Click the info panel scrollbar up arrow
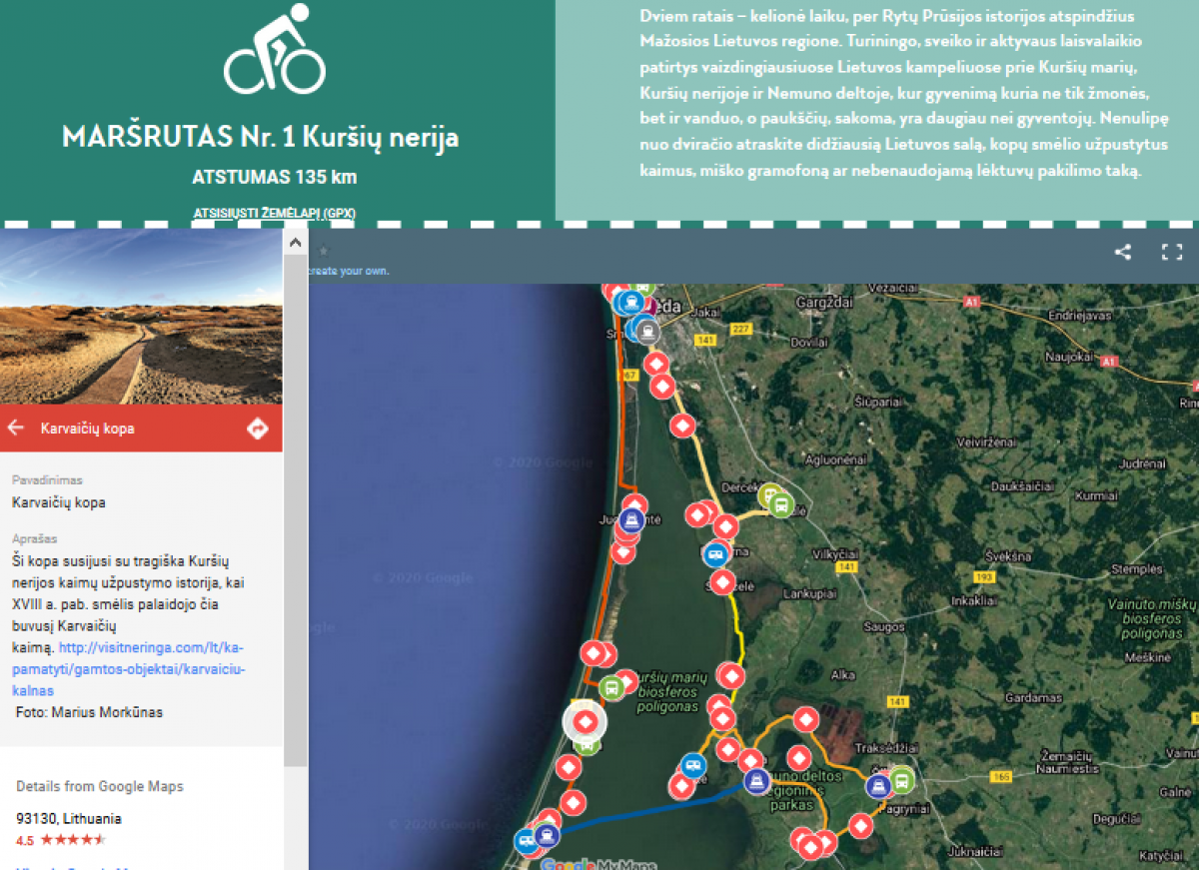 click(x=296, y=243)
